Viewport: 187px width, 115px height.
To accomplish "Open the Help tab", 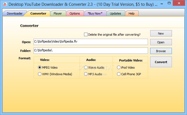I will point(132,13).
